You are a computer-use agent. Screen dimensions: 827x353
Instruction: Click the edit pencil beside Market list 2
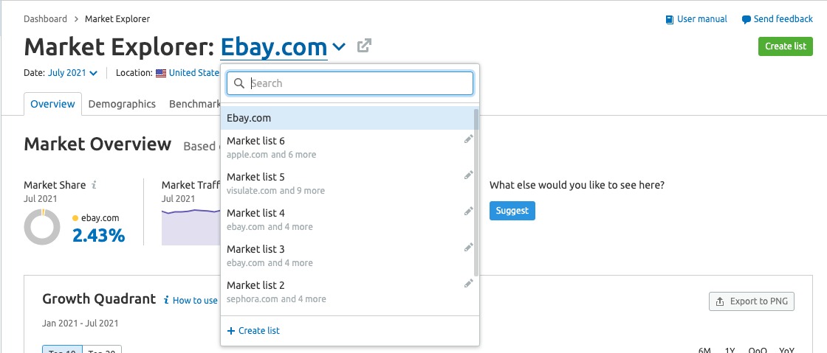pos(468,283)
